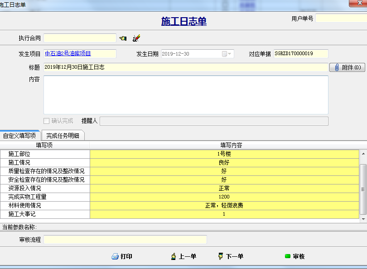Open the 中石油2号油库项目 project link
This screenshot has height=269, width=367.
[68, 54]
